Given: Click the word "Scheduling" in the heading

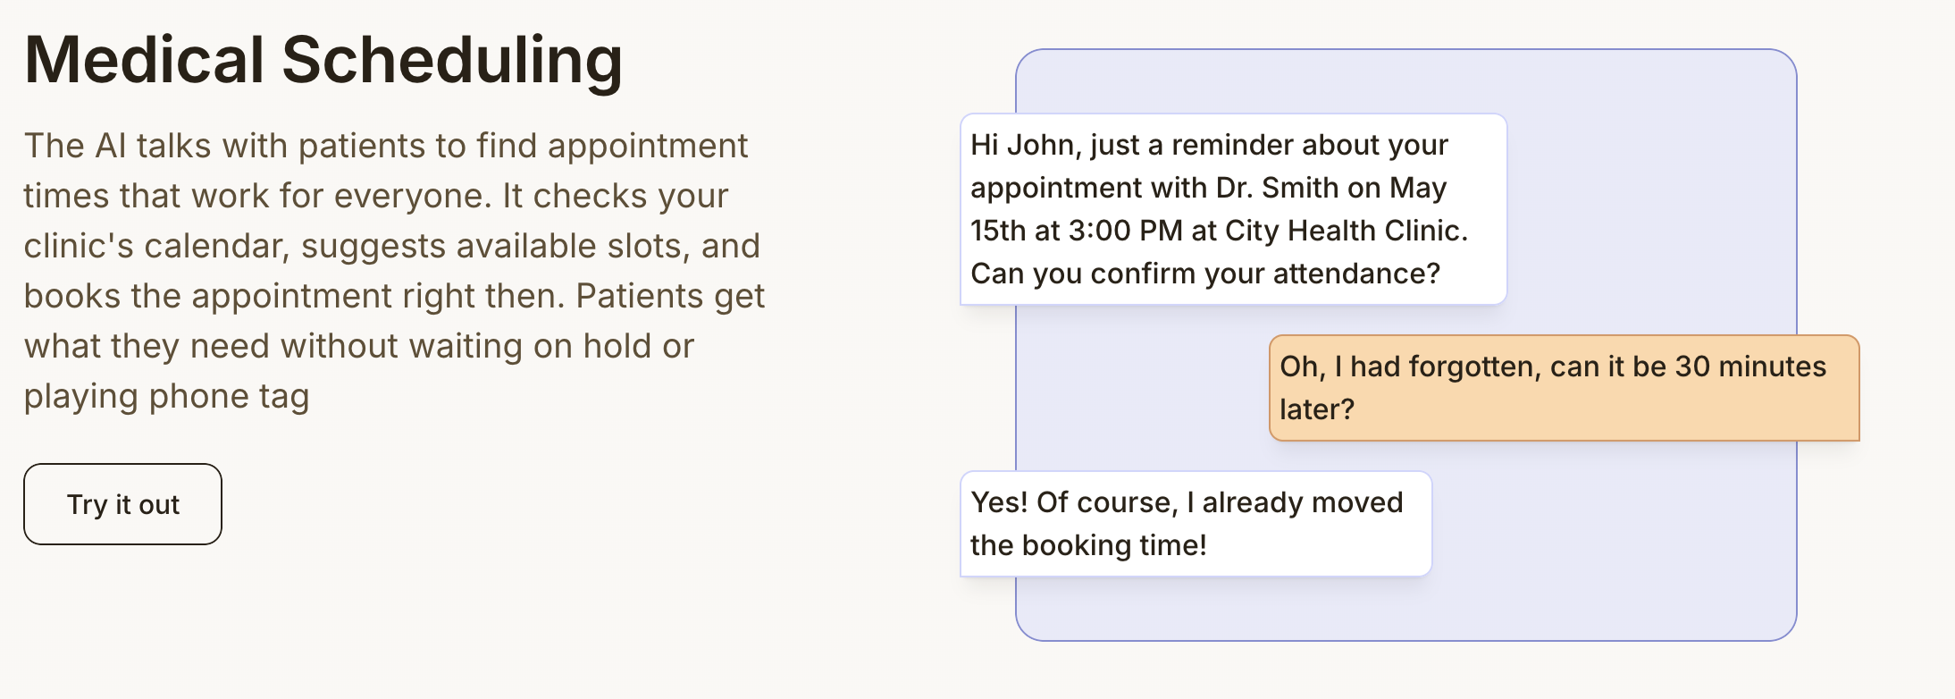Looking at the screenshot, I should pos(452,61).
